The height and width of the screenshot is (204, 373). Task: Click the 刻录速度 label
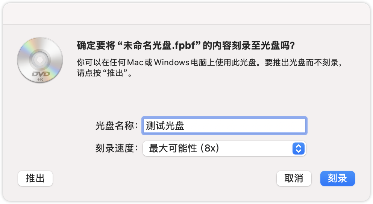point(117,148)
